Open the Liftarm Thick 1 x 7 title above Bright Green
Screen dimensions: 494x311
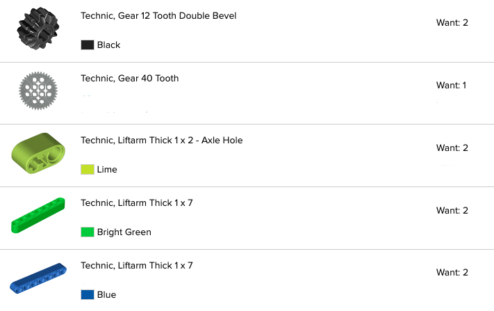coord(137,203)
